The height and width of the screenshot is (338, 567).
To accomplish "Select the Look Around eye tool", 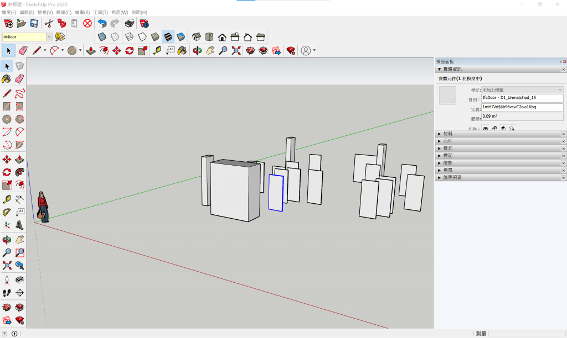I will 19,280.
